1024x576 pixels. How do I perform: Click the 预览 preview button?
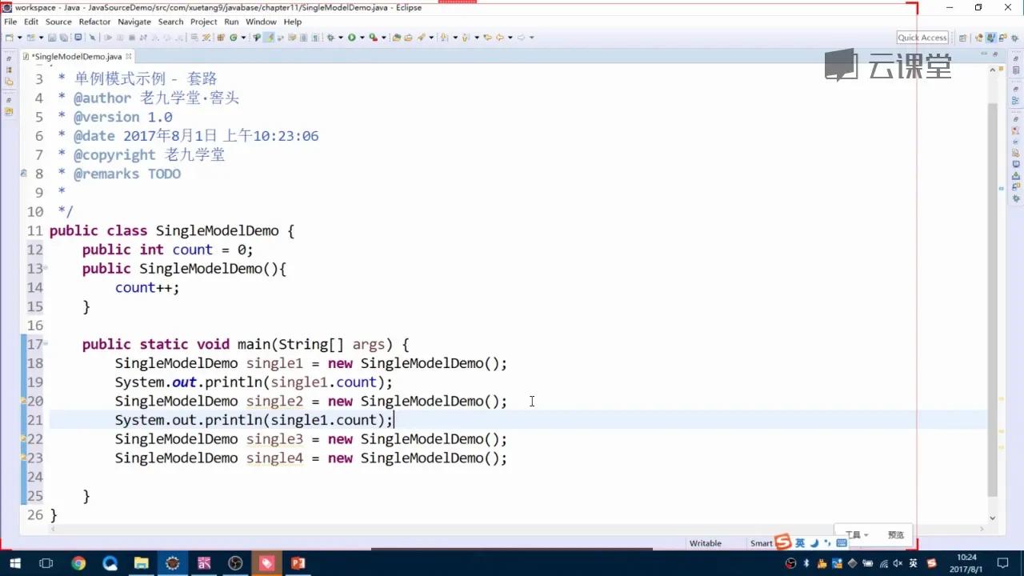(896, 534)
